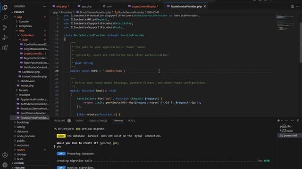Expand the Models folder

[x=23, y=90]
